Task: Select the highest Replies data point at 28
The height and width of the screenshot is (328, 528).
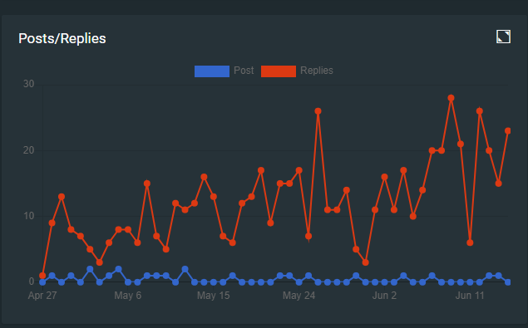Action: pos(451,98)
